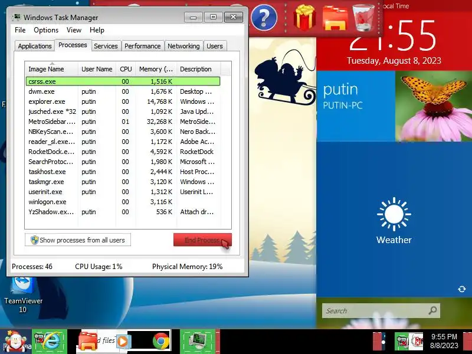Open the gift box icon in dock
The image size is (472, 354).
coord(304,18)
